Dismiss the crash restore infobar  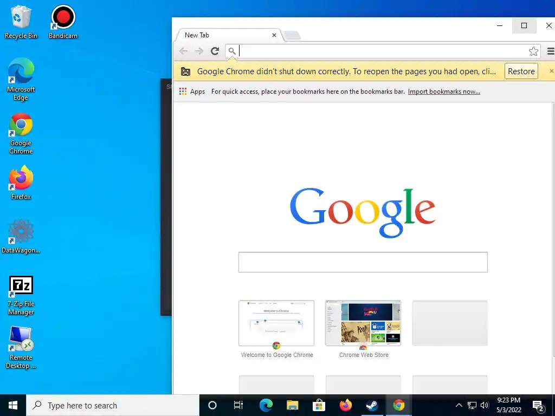tap(551, 71)
